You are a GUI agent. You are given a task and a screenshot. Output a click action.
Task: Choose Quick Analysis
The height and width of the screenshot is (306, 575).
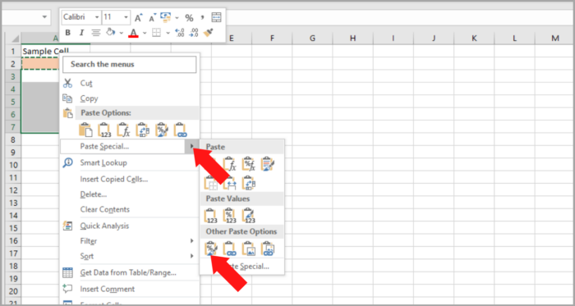[130, 226]
